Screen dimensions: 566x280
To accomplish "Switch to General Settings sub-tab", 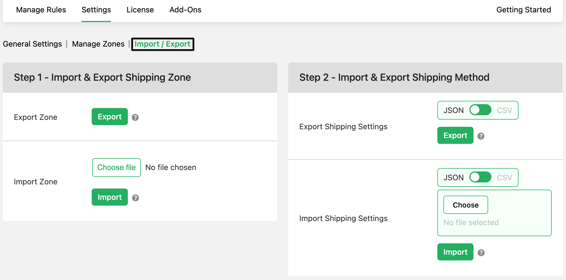I will coord(32,44).
